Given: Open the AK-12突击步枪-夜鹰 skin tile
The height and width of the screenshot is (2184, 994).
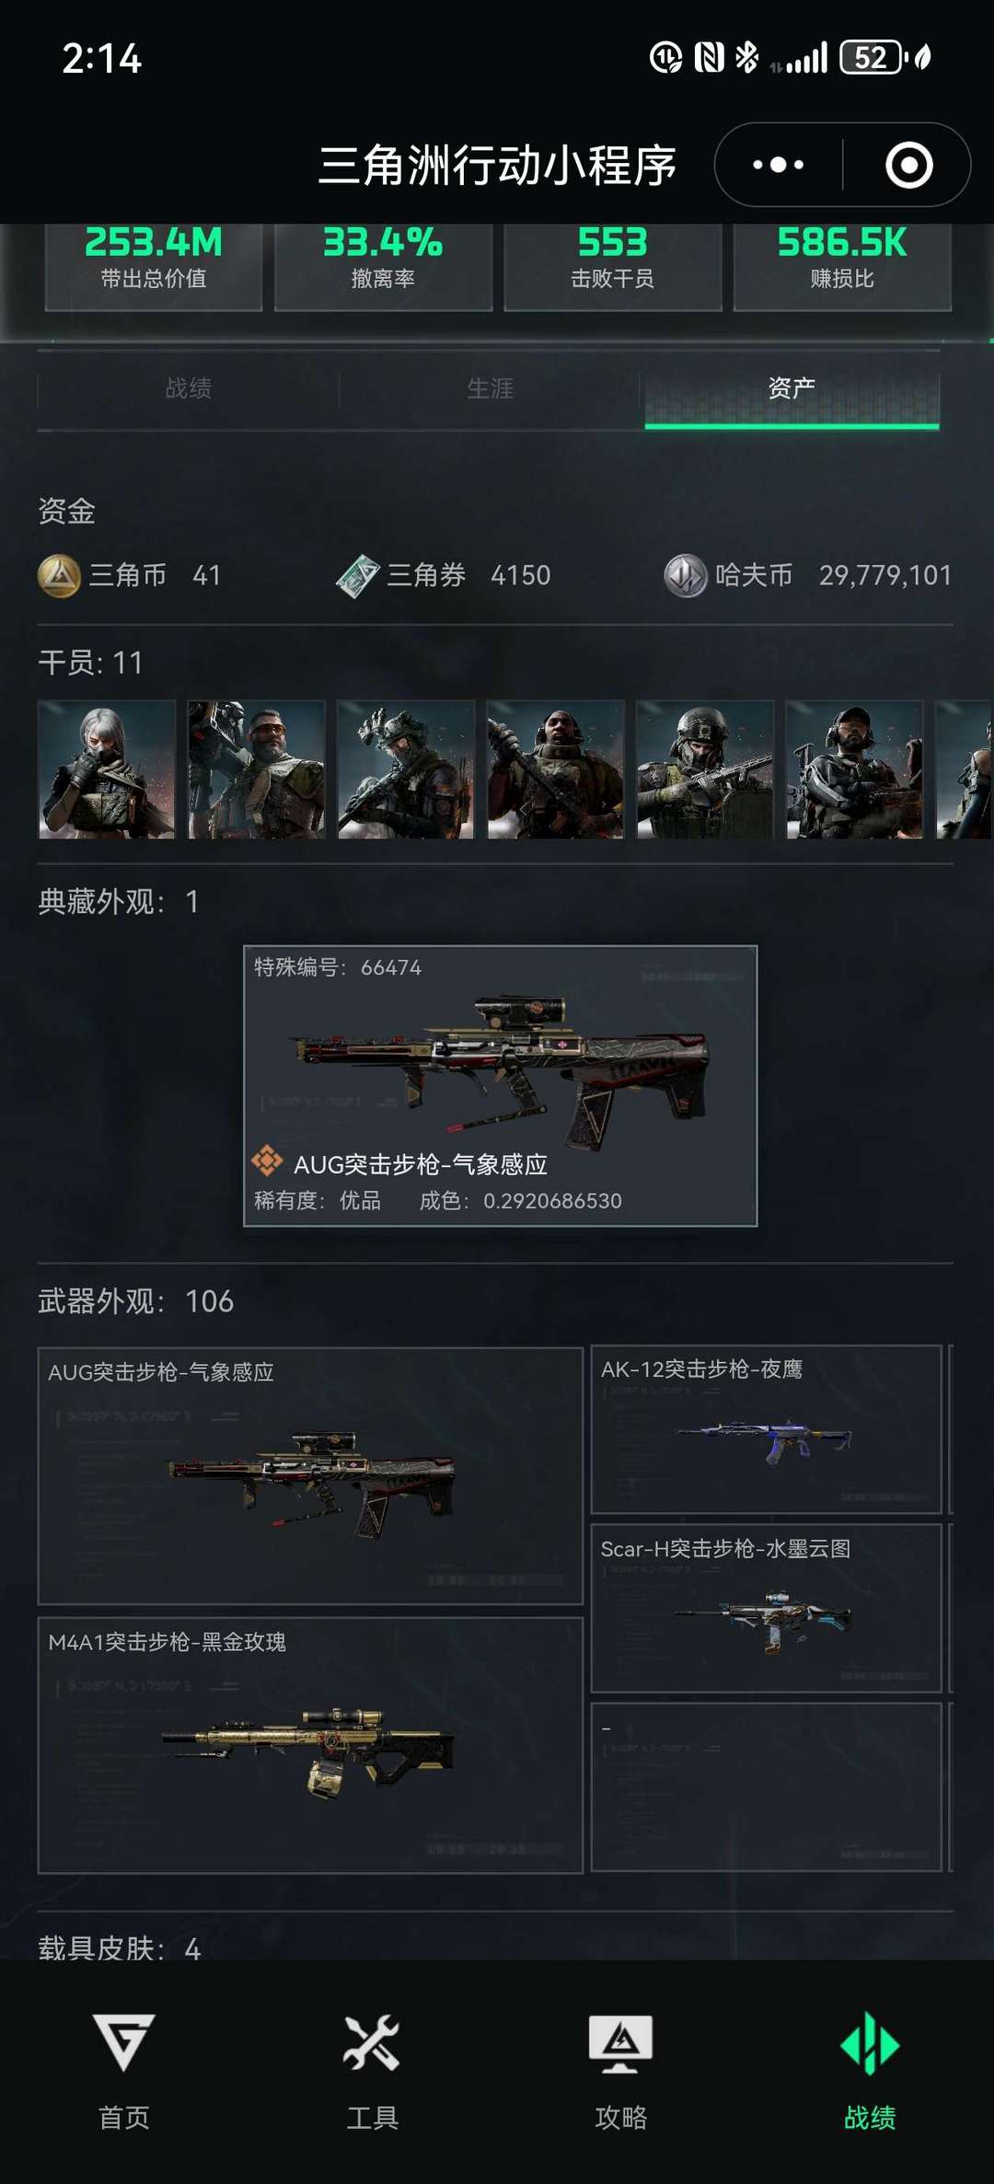Looking at the screenshot, I should tap(766, 1429).
